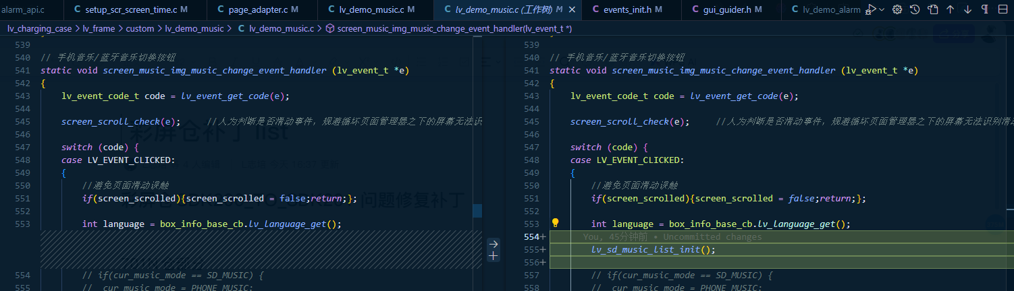Click '//避免页面滑动误触' comment in right pane

[x=635, y=186]
